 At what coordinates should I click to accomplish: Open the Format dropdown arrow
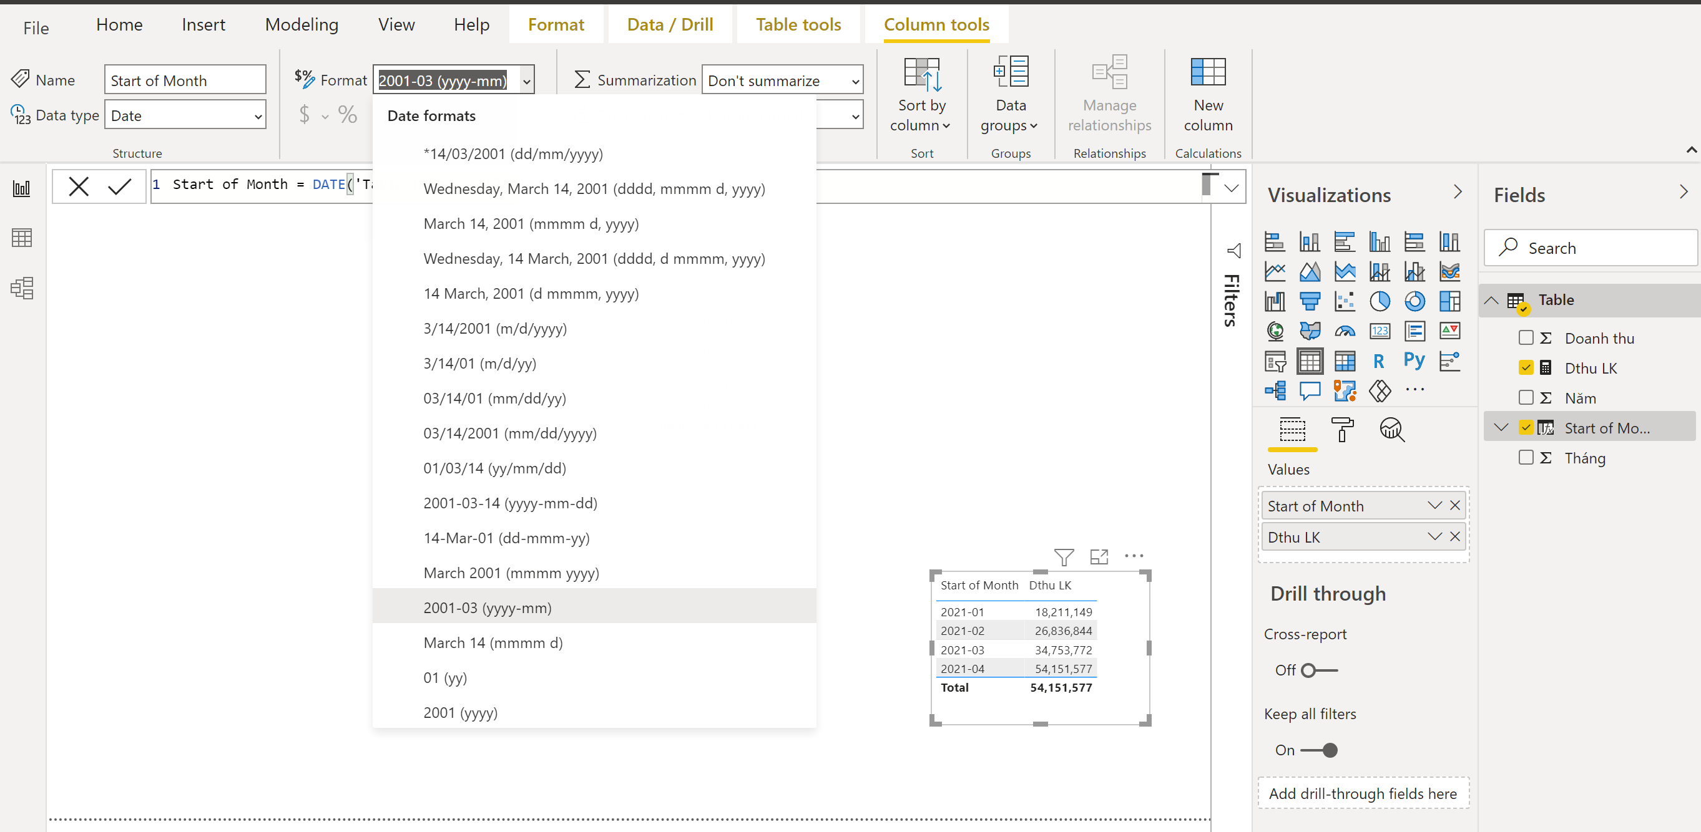pos(526,81)
